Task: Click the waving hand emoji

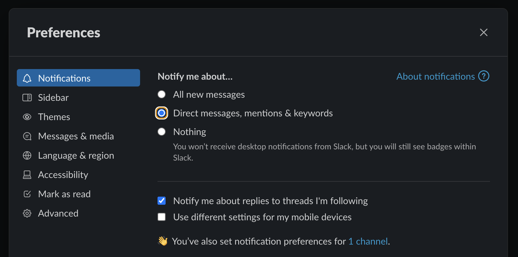Action: click(163, 241)
